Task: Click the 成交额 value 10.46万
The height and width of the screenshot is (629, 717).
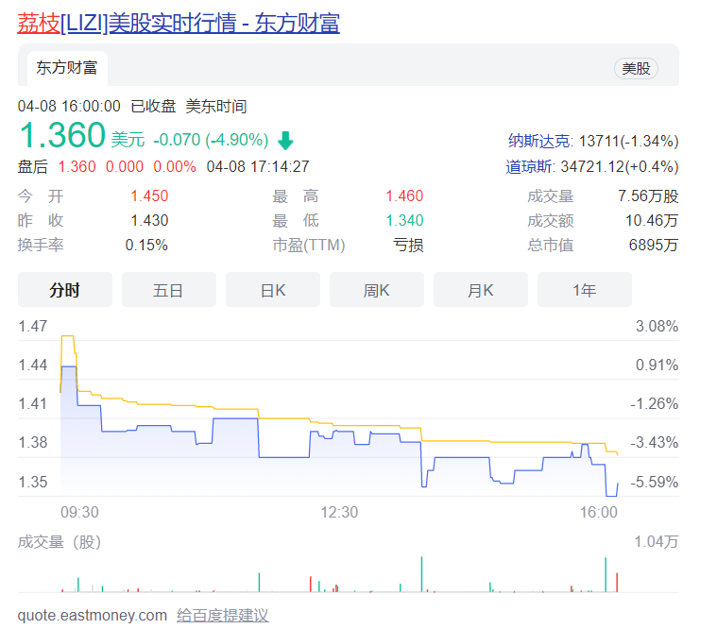Action: [x=652, y=220]
